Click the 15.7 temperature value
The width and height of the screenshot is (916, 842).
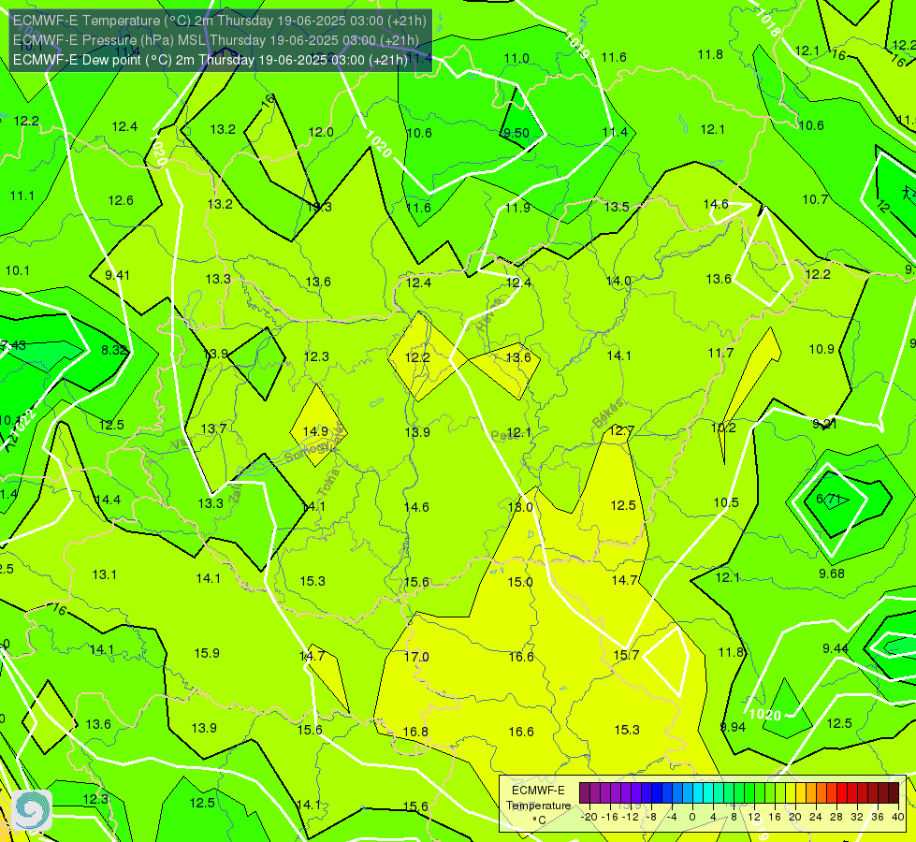click(626, 655)
